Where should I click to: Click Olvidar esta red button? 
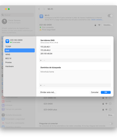click(48, 92)
